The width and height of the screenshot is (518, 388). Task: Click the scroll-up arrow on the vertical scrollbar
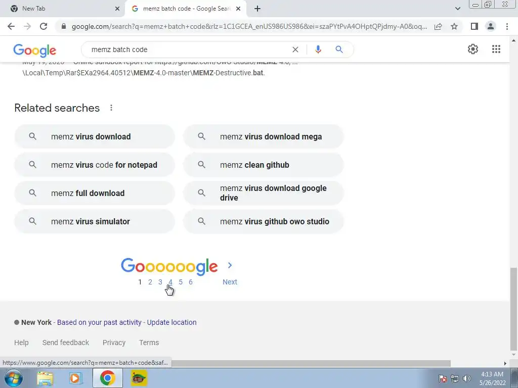(513, 40)
